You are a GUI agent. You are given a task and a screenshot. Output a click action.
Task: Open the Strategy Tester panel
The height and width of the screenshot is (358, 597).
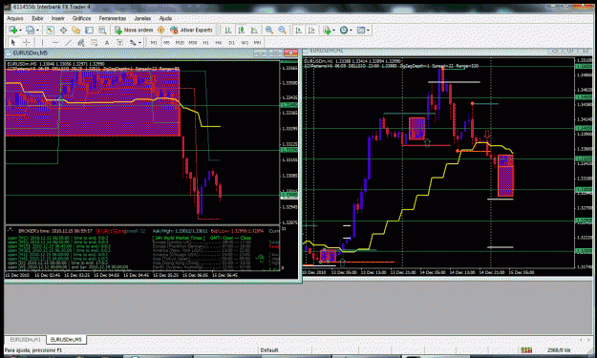[x=102, y=30]
